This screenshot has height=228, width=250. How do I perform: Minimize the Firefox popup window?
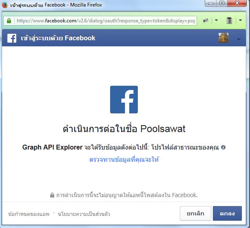pyautogui.click(x=210, y=3)
